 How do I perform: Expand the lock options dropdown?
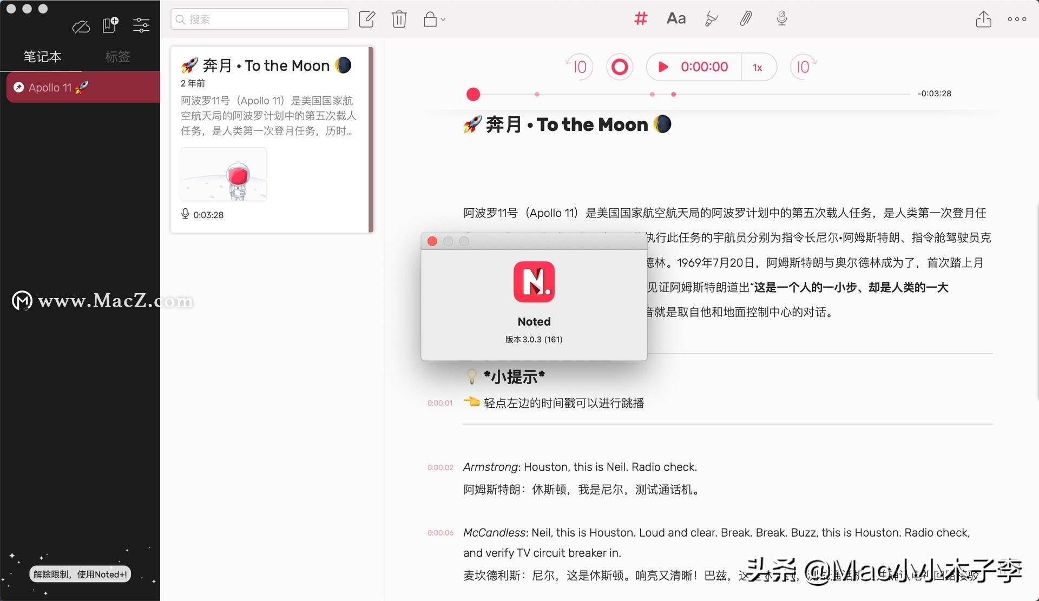click(x=435, y=20)
